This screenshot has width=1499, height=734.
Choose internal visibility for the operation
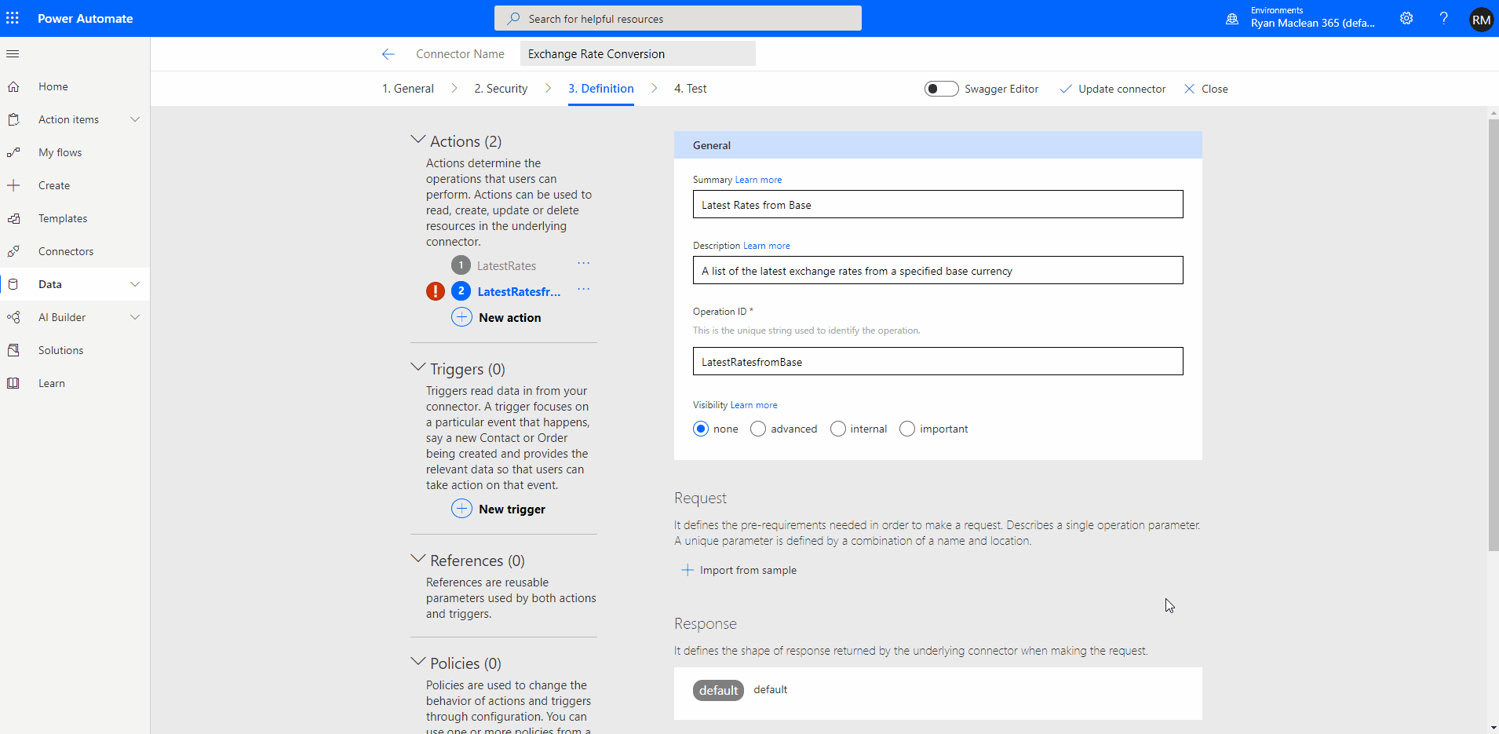pos(838,429)
